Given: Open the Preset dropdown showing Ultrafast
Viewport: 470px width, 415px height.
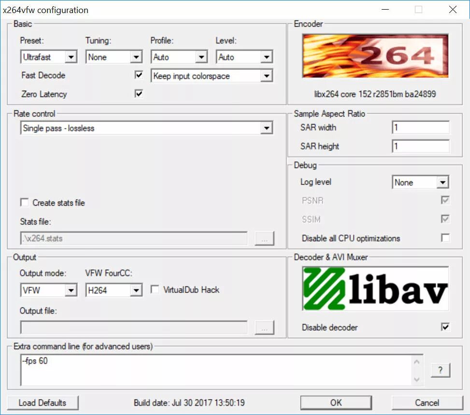Looking at the screenshot, I should click(x=49, y=57).
